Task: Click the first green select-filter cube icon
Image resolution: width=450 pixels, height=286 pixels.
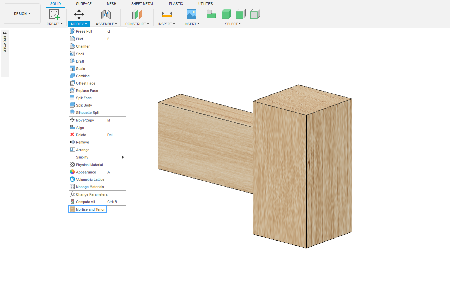Action: pyautogui.click(x=211, y=14)
